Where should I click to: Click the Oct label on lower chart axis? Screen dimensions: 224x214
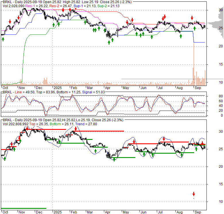pyautogui.click(x=5, y=212)
